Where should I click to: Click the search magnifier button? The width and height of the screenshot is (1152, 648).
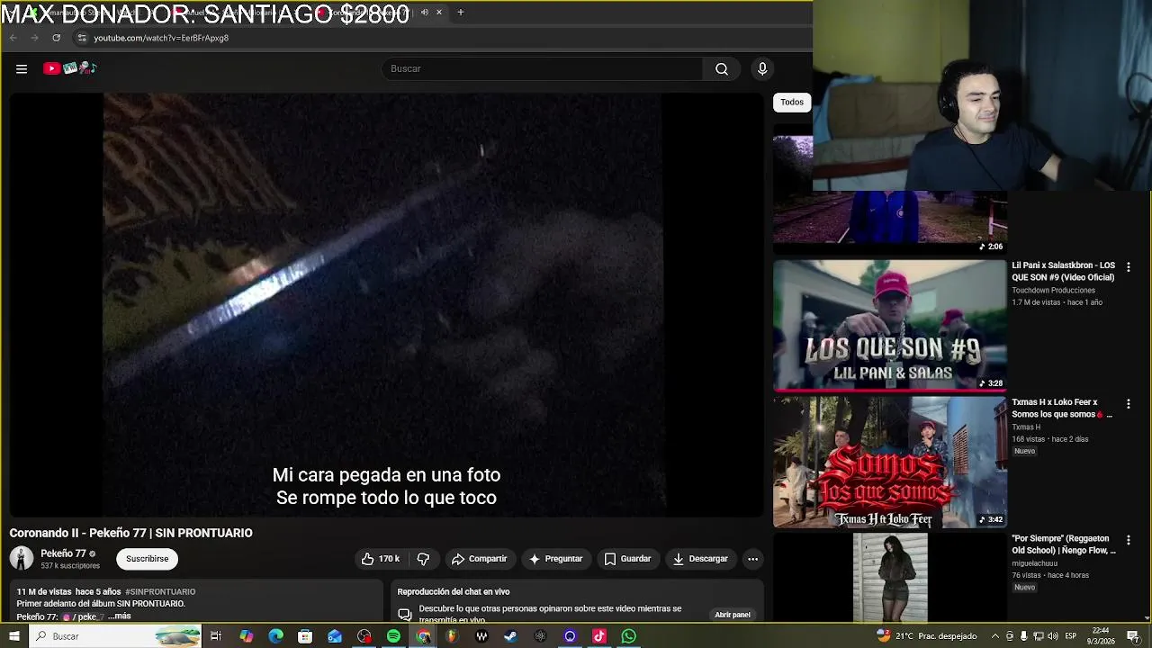point(722,68)
